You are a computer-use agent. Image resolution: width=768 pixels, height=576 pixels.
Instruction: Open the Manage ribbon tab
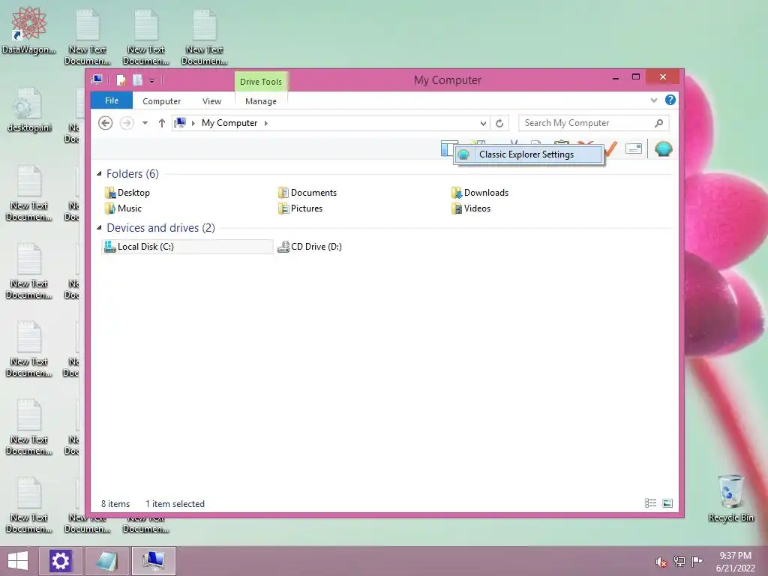tap(260, 101)
